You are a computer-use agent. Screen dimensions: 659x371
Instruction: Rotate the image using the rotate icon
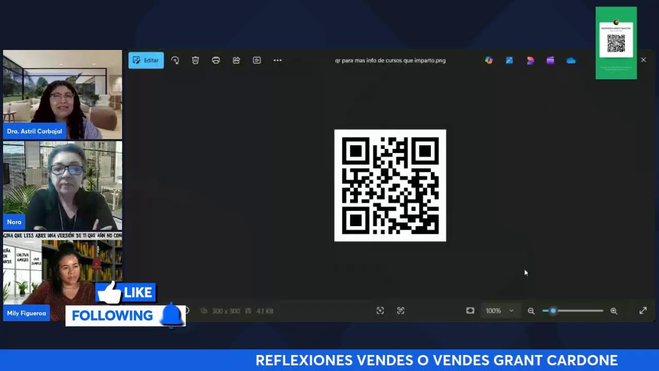pos(175,60)
